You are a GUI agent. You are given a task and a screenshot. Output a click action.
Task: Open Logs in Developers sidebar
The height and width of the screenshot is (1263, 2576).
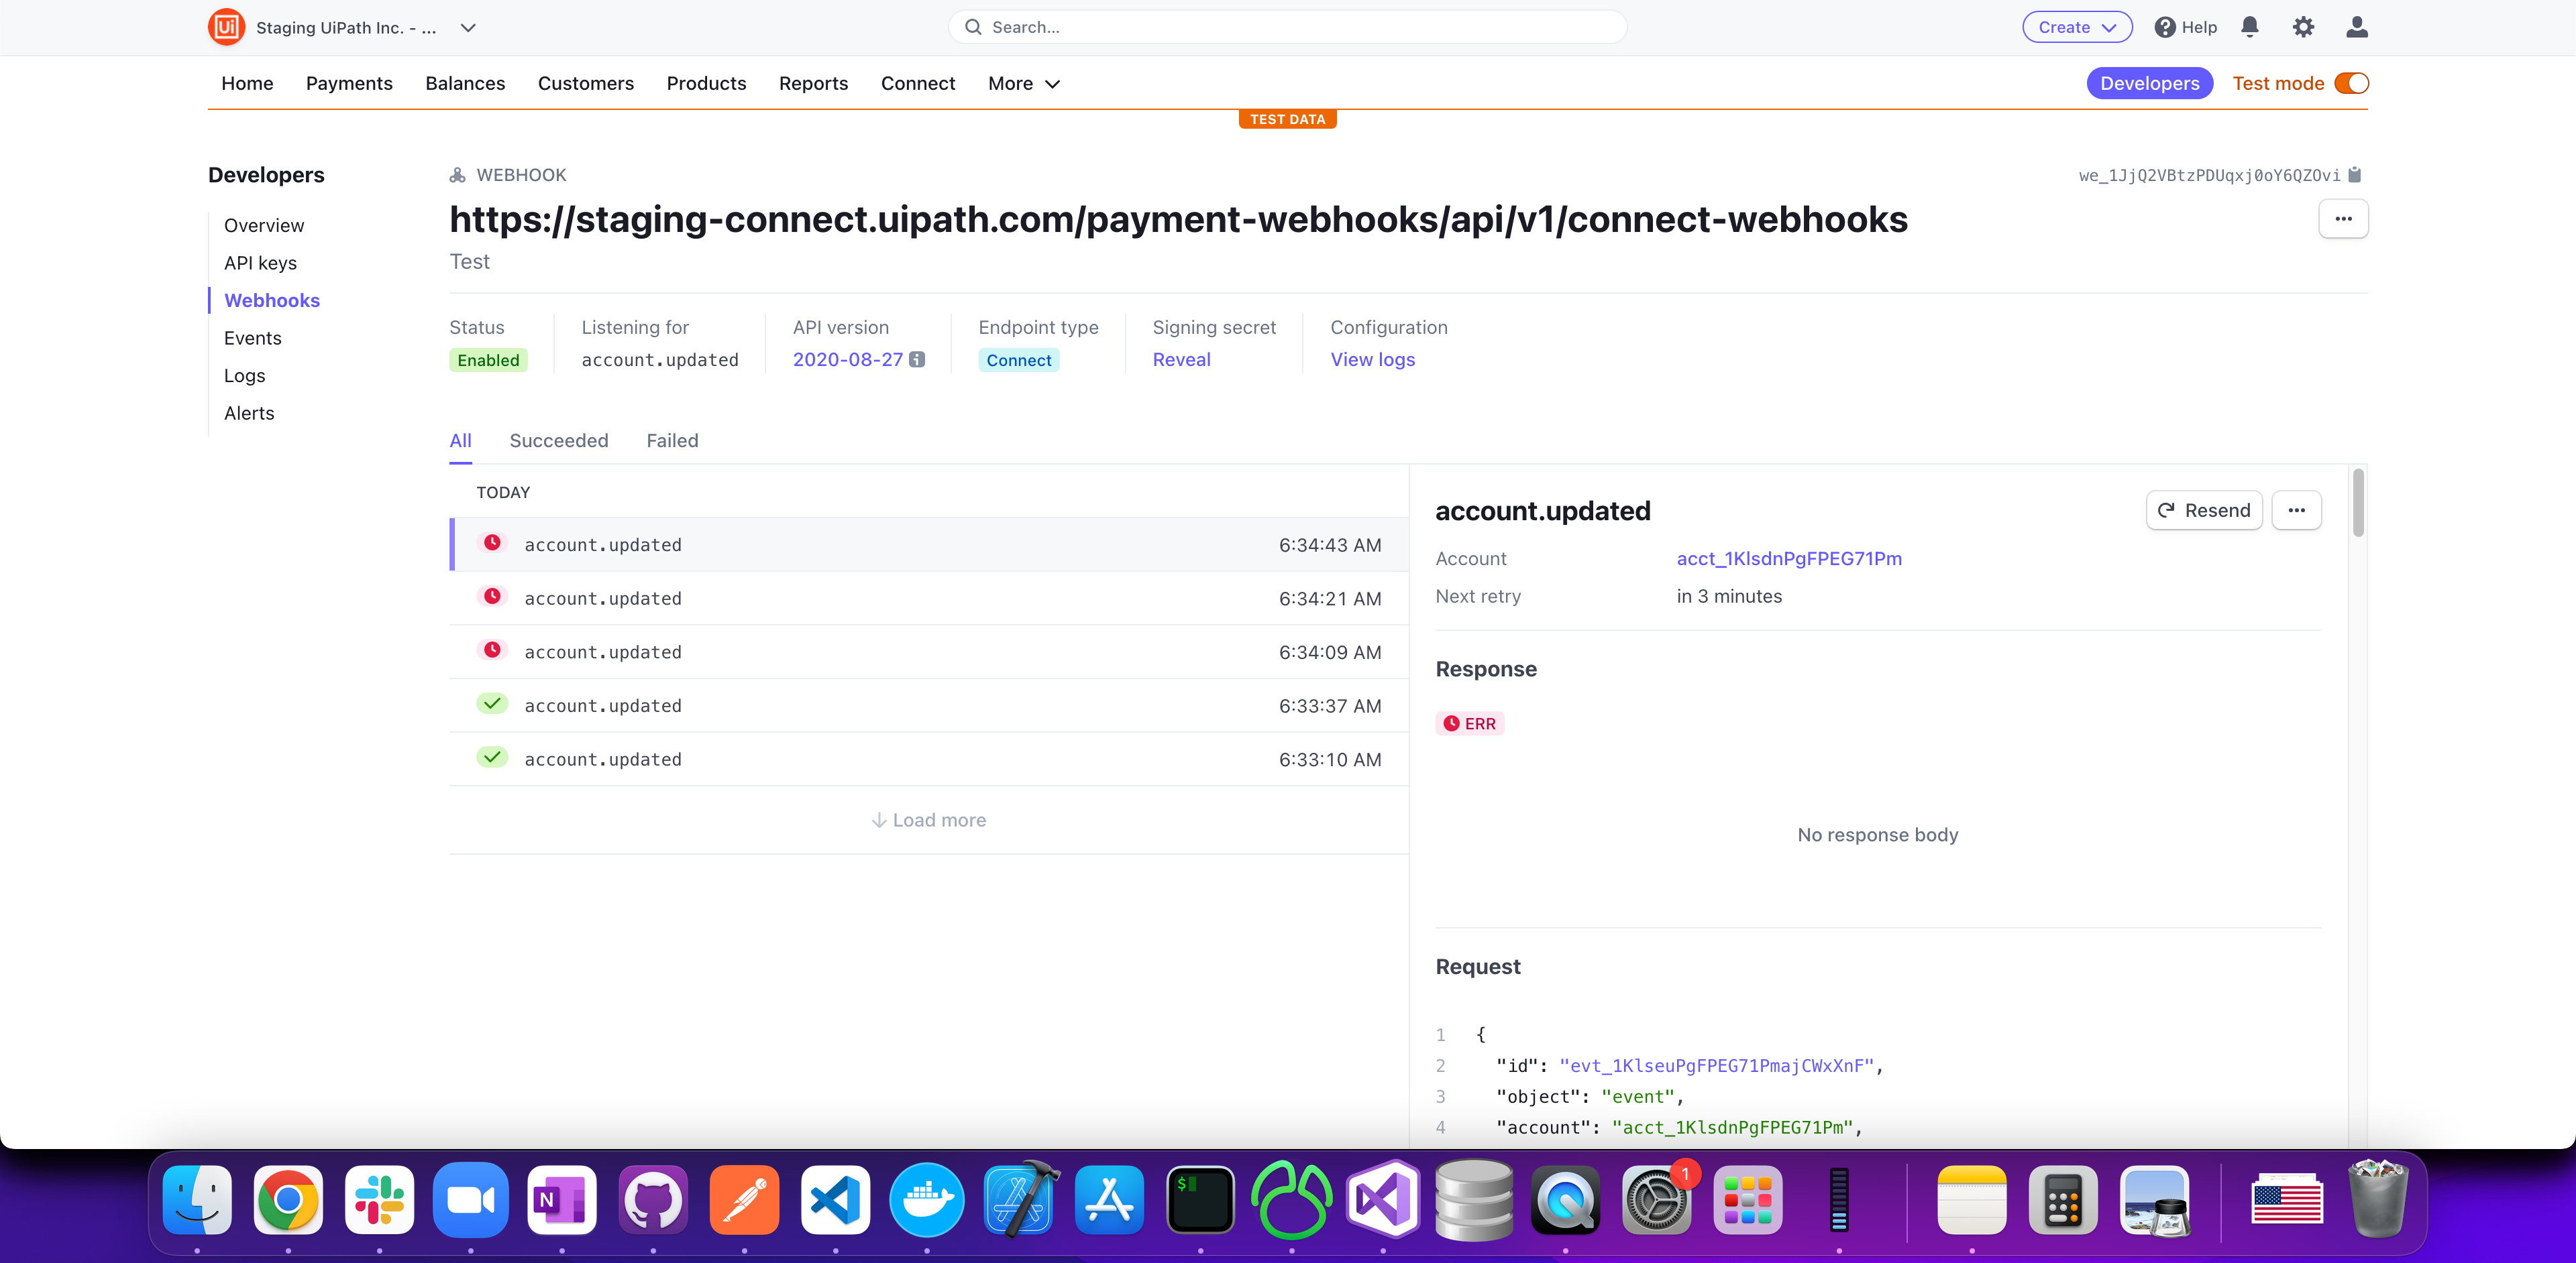244,375
